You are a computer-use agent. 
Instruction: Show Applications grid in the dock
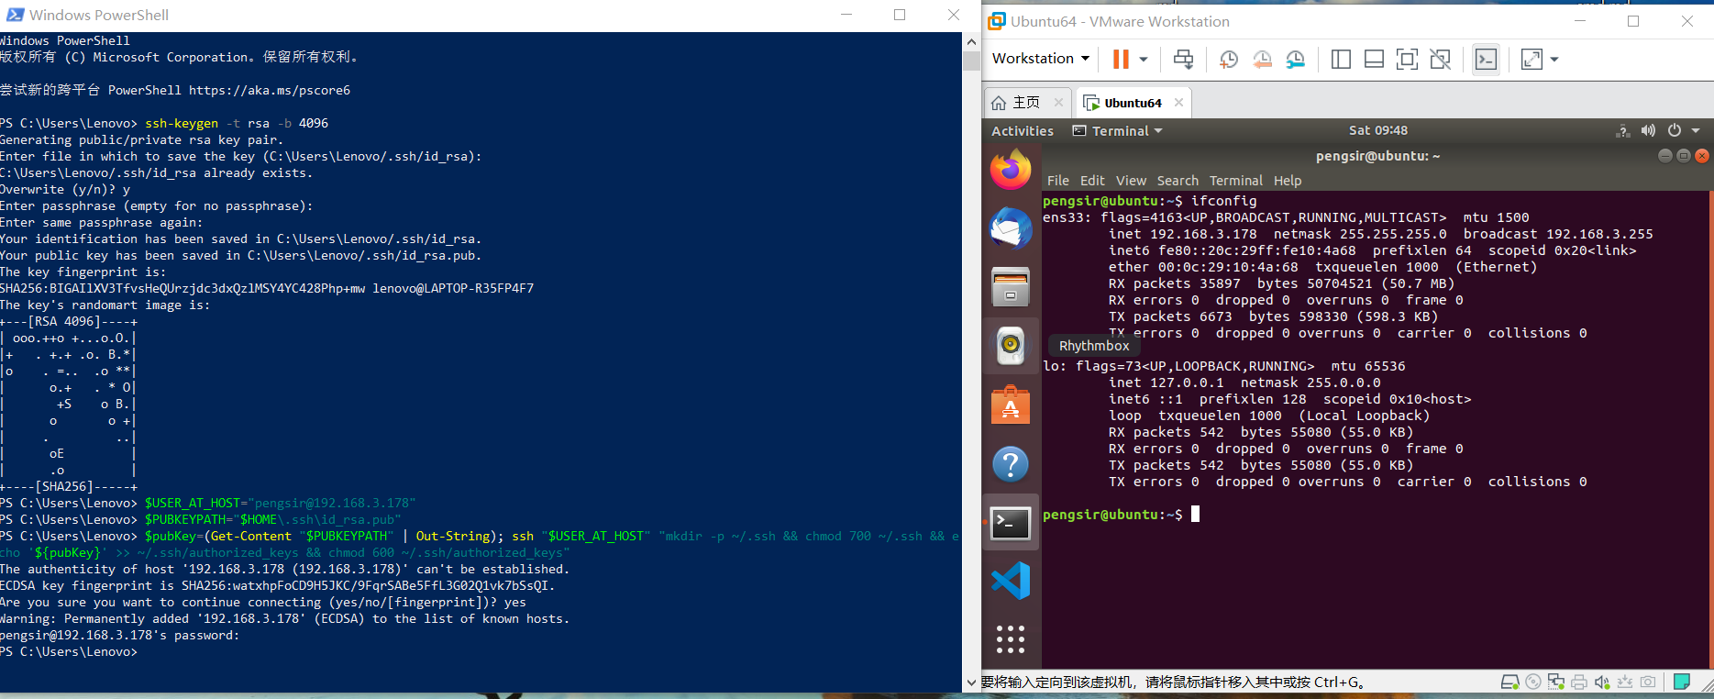tap(1011, 639)
